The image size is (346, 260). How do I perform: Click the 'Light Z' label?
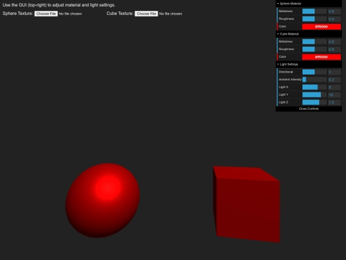click(283, 102)
